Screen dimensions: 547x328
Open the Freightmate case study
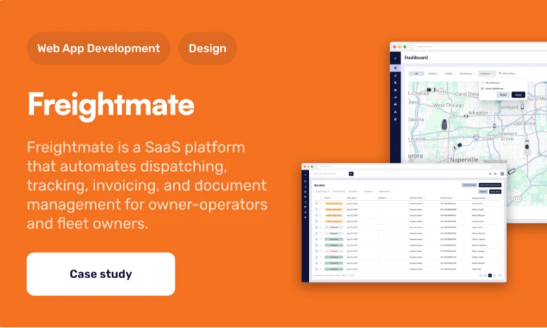(x=101, y=274)
